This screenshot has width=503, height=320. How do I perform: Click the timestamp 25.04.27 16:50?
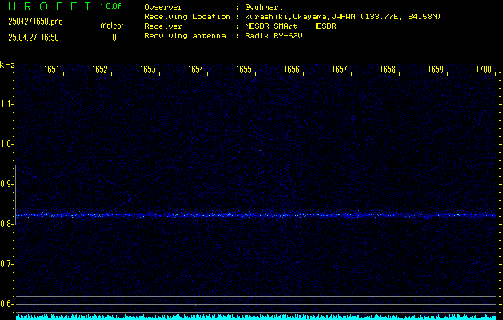click(34, 38)
